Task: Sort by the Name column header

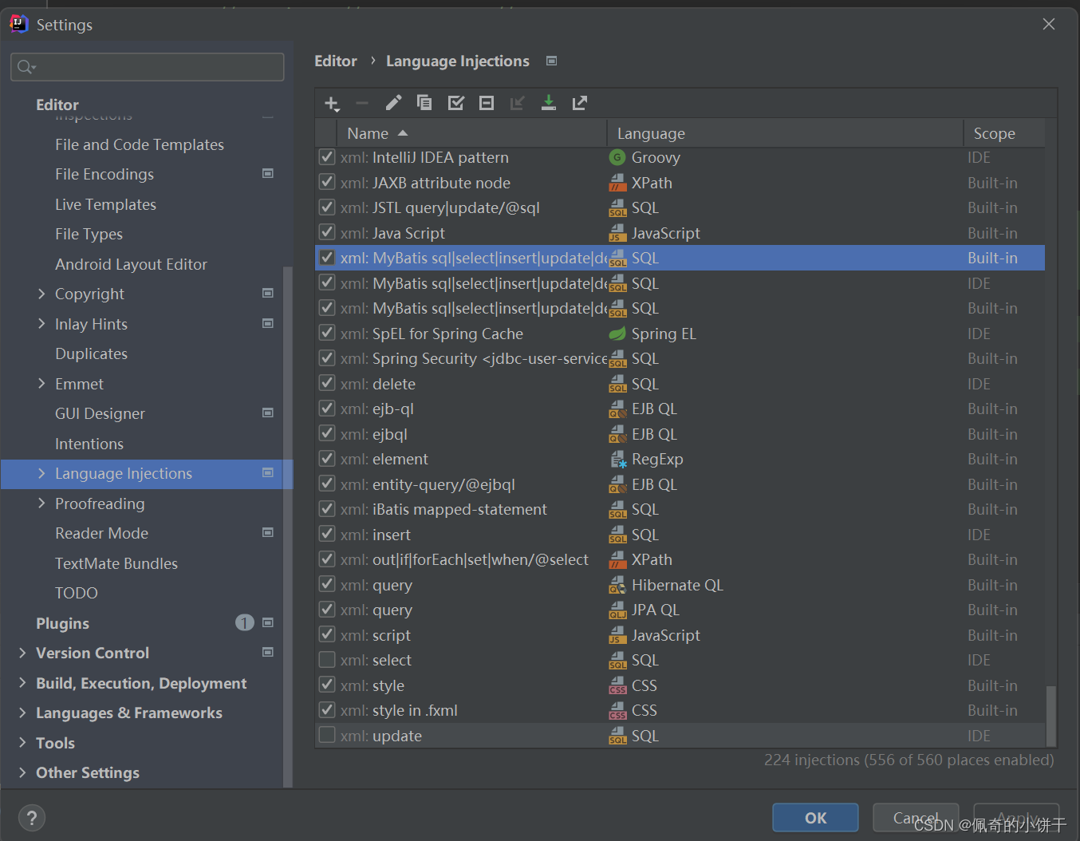Action: click(x=471, y=133)
